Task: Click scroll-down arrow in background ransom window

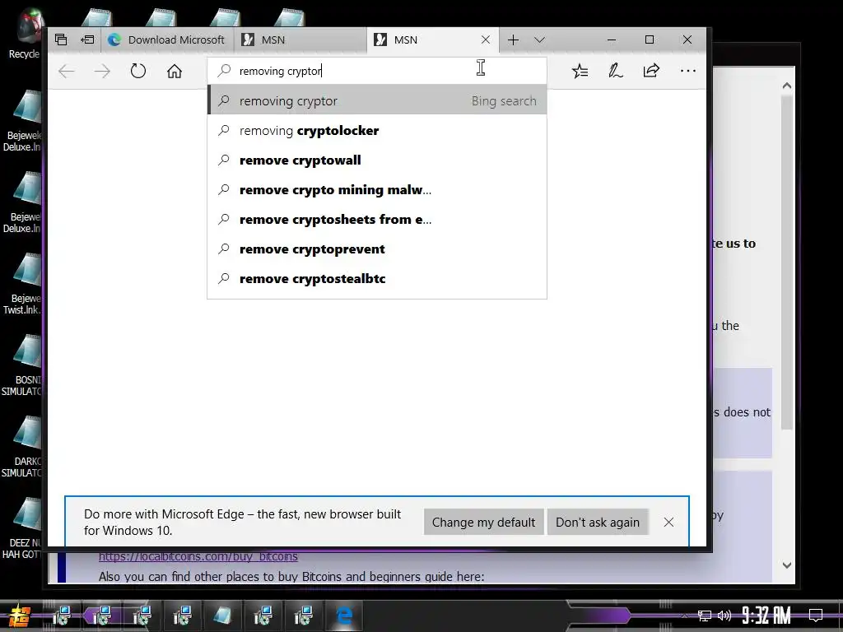Action: click(786, 565)
